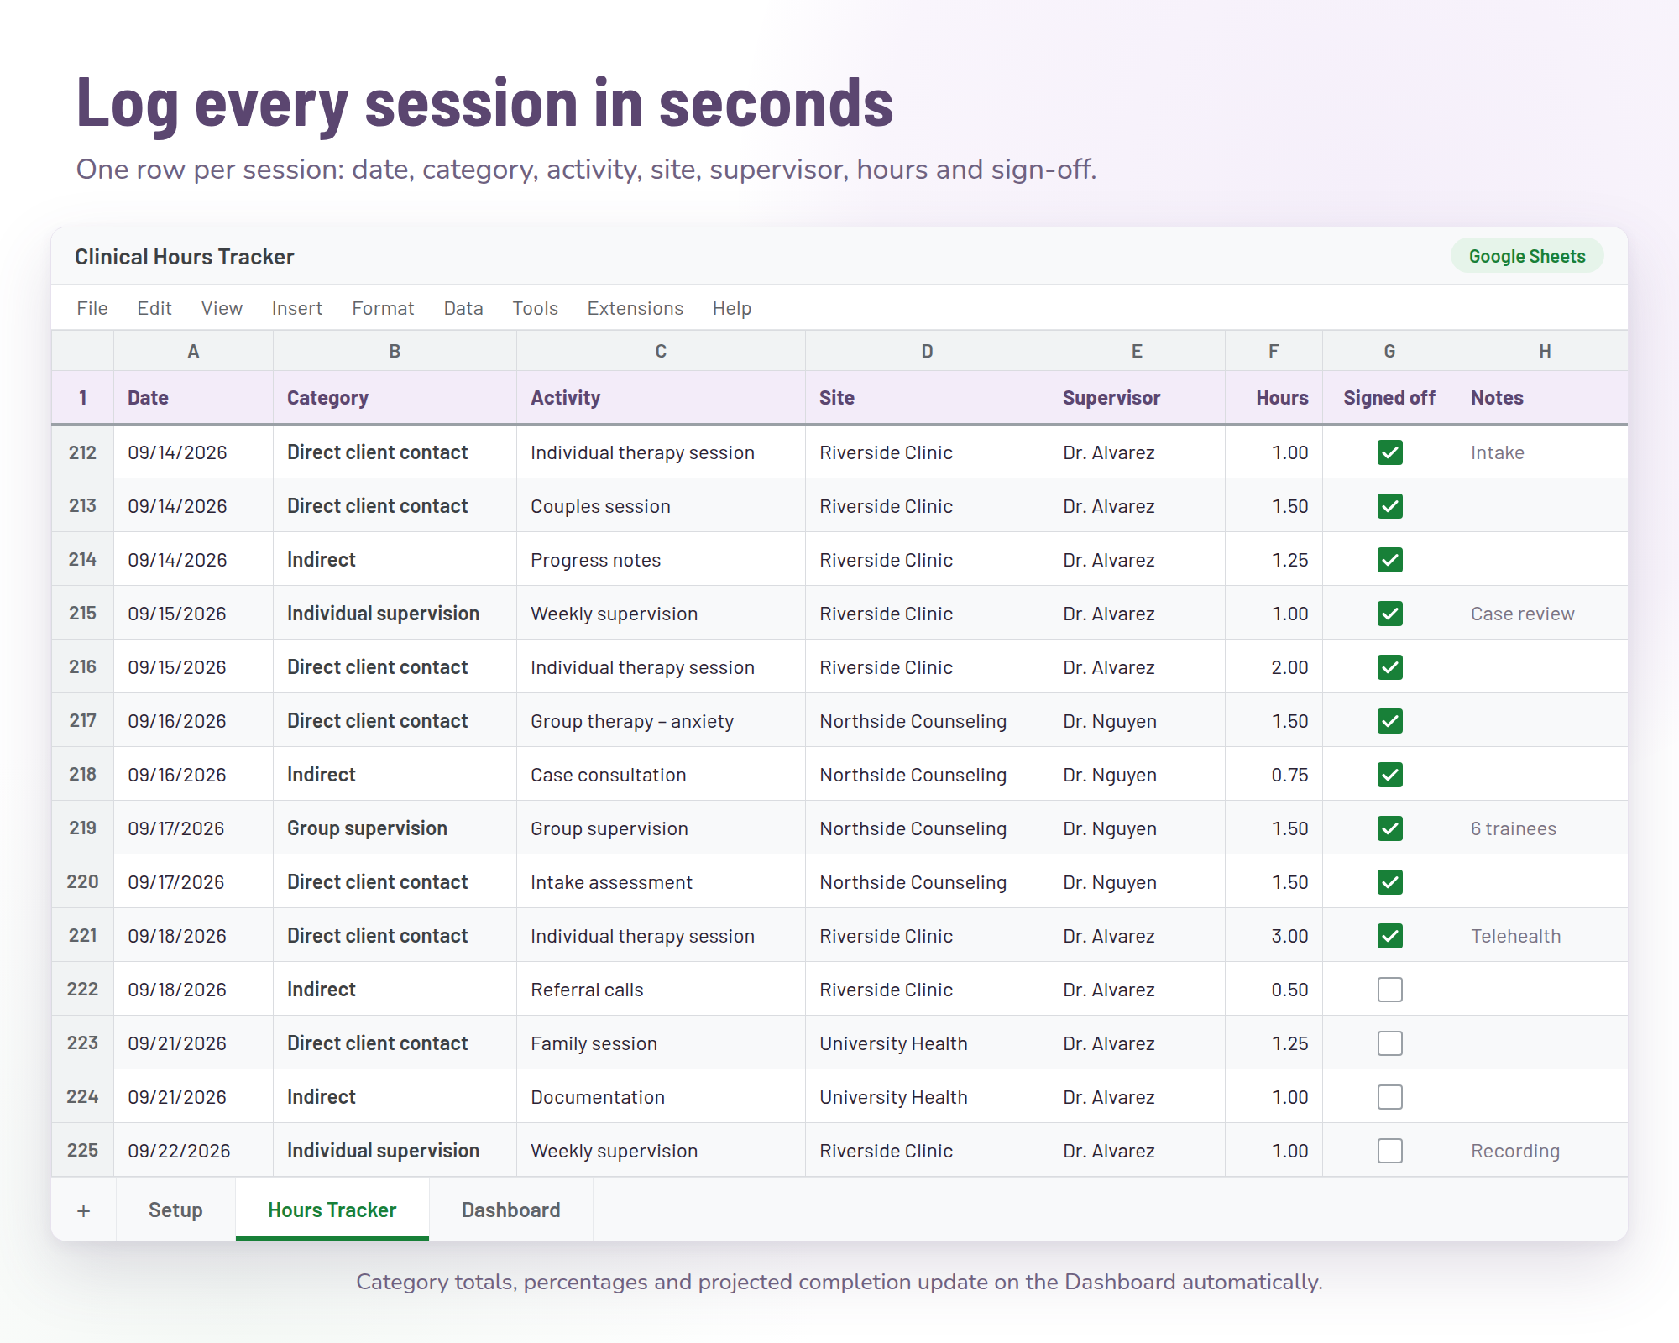
Task: Open the Data menu
Action: coord(463,308)
